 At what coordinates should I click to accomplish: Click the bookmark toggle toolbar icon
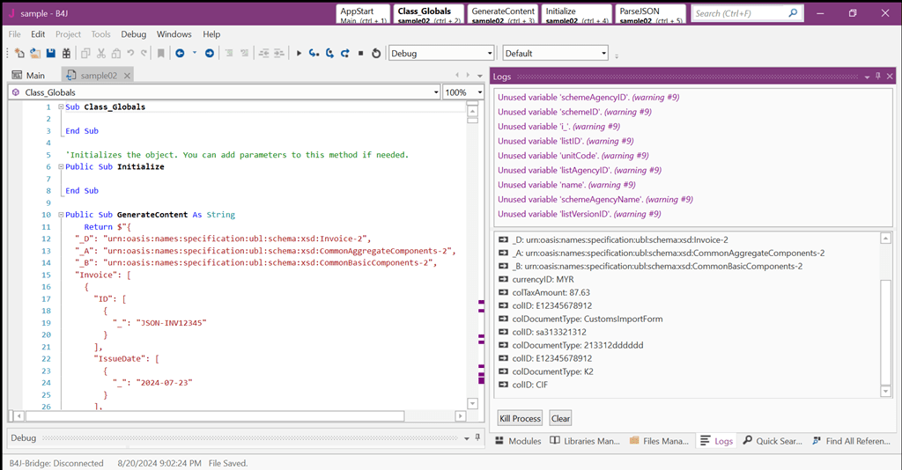[161, 54]
